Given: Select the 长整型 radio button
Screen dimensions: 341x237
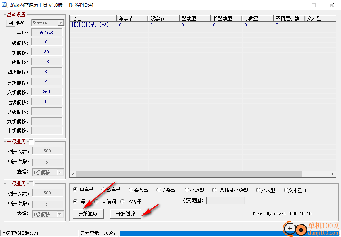Looking at the screenshot, I should coord(158,190).
